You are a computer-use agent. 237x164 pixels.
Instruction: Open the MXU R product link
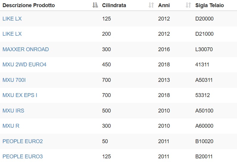click(x=11, y=126)
